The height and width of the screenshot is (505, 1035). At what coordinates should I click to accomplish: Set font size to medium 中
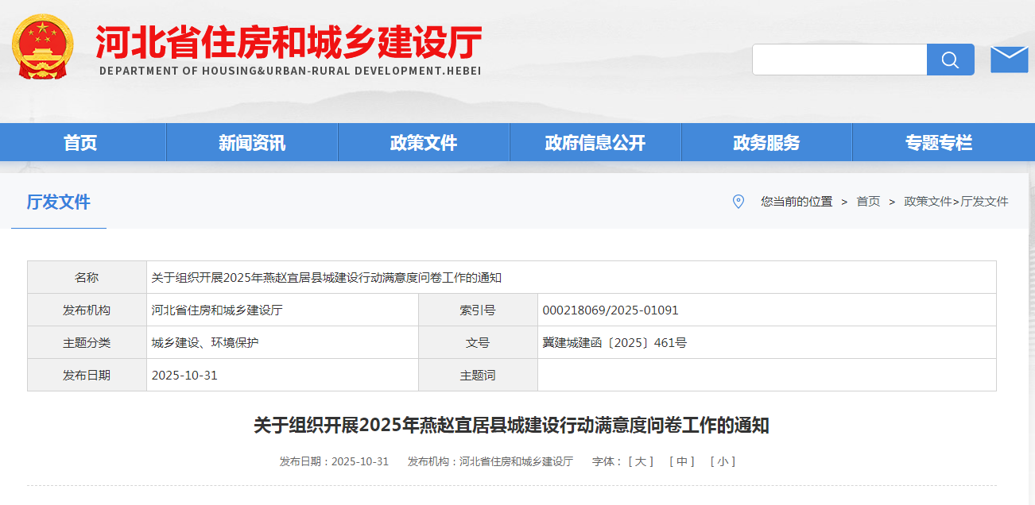click(x=681, y=461)
